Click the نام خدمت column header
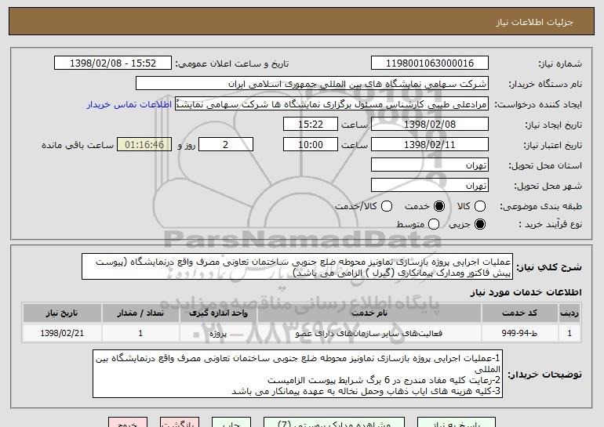 pos(369,313)
